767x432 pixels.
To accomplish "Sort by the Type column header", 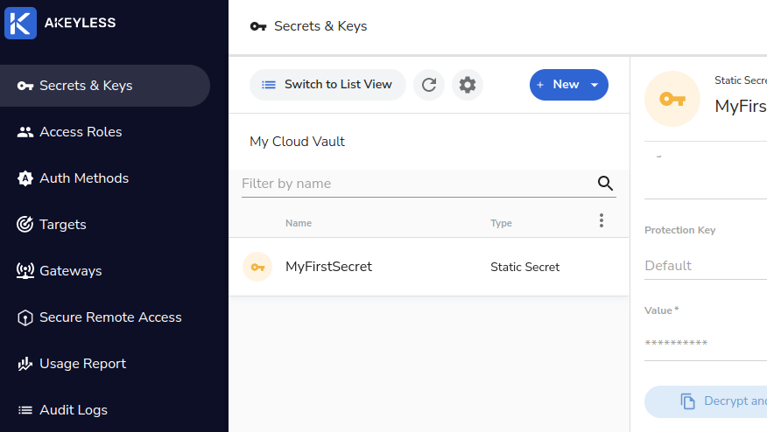I will (502, 223).
